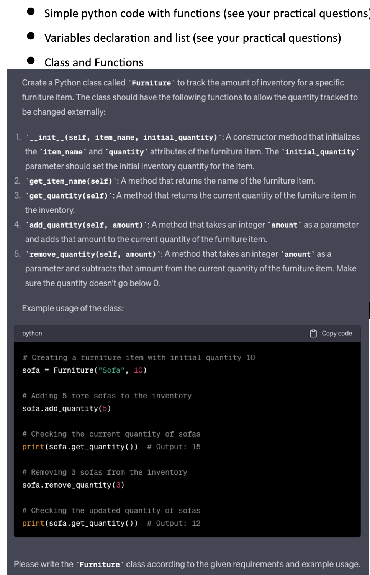370x575 pixels.
Task: Click get_quantity(self) in list item 3
Action: (69, 196)
